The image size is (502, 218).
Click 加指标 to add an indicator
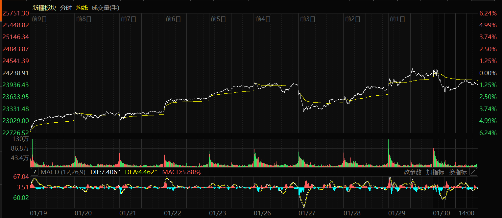coord(435,172)
